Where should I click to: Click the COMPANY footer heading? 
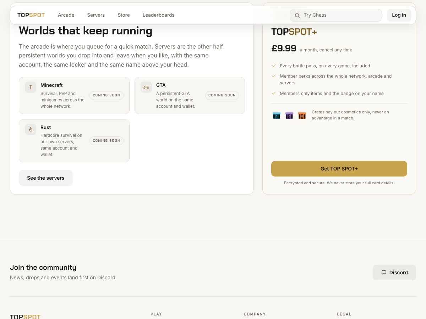255,314
